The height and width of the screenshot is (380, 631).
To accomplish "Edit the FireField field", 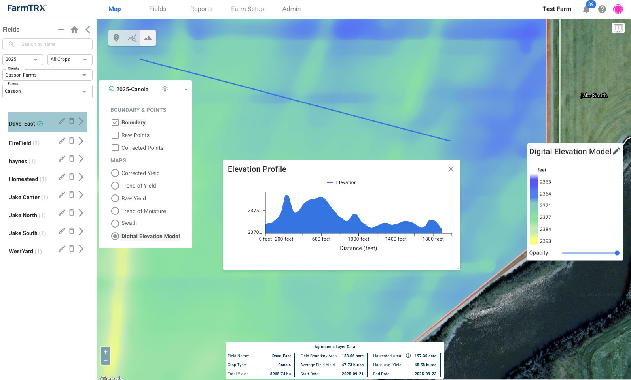I will click(x=62, y=141).
